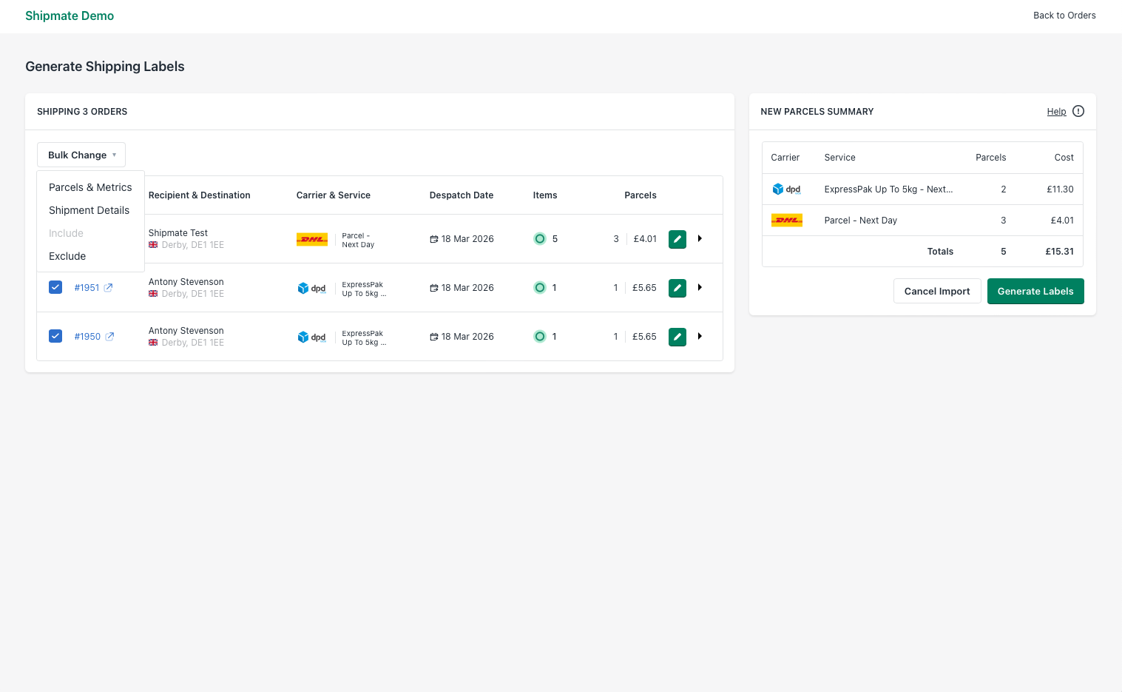Viewport: 1122px width, 692px height.
Task: Edit the parcel for order #1950
Action: [x=677, y=336]
